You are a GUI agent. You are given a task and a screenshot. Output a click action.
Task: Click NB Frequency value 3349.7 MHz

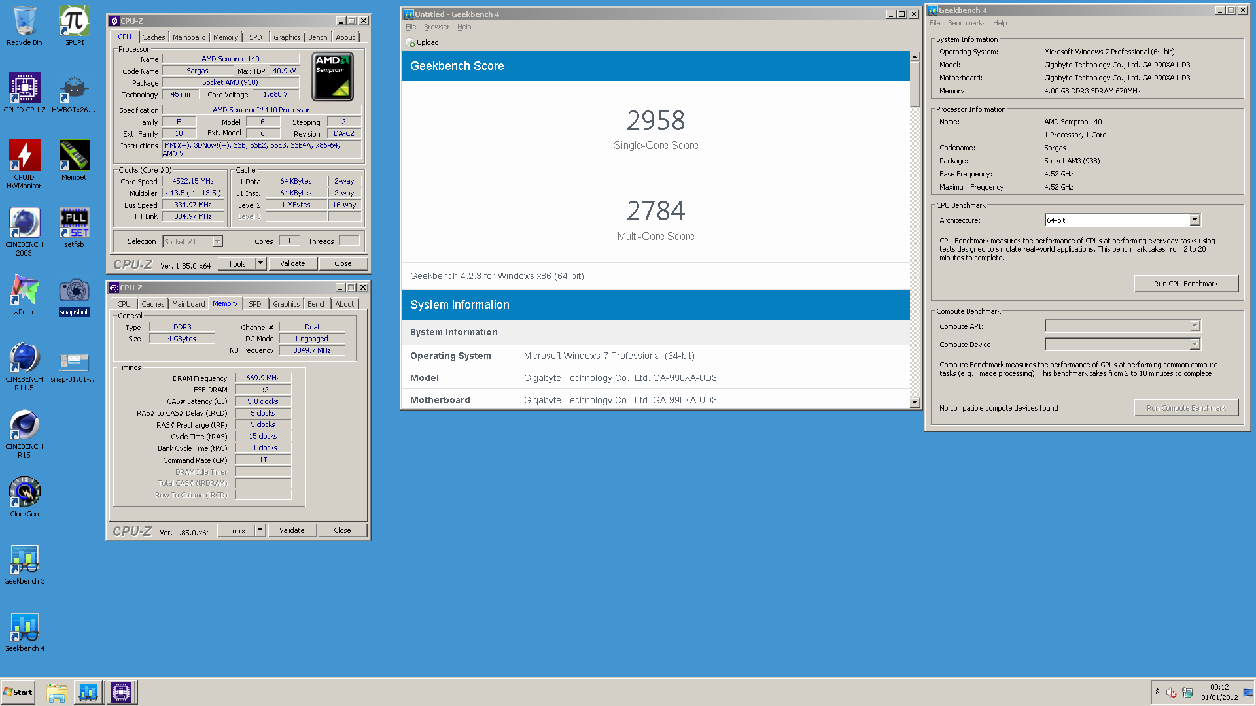click(x=312, y=351)
